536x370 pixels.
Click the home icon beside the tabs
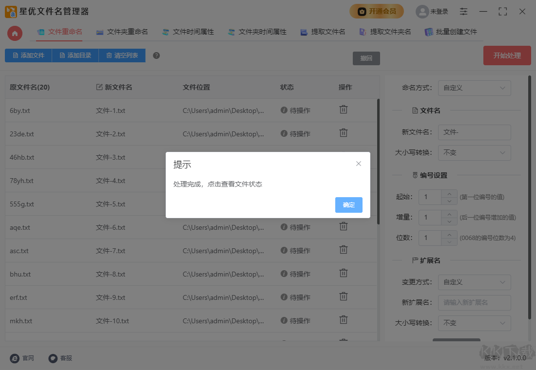(x=15, y=34)
